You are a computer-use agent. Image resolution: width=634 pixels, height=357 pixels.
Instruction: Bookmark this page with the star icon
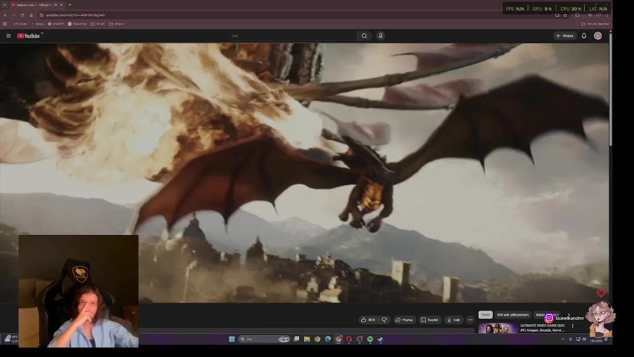pyautogui.click(x=565, y=15)
